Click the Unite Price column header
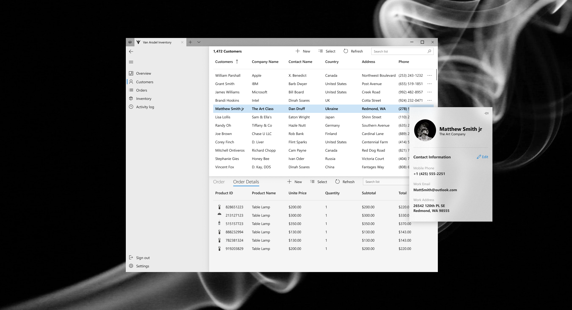The width and height of the screenshot is (572, 310). point(297,193)
